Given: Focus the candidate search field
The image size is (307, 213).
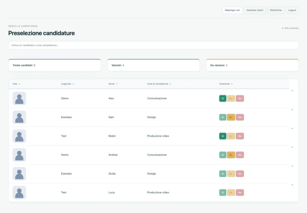Looking at the screenshot, I should [x=153, y=45].
